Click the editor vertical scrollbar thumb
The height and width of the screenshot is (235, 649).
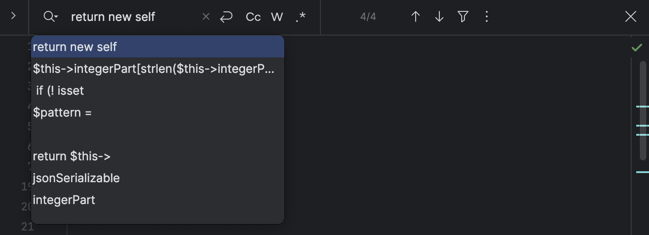click(643, 111)
